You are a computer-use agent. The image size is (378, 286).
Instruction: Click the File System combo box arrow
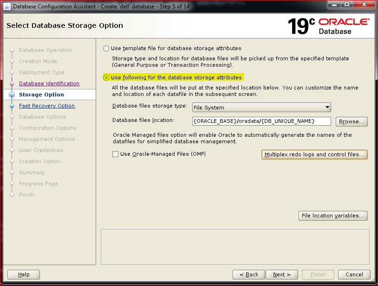[327, 108]
